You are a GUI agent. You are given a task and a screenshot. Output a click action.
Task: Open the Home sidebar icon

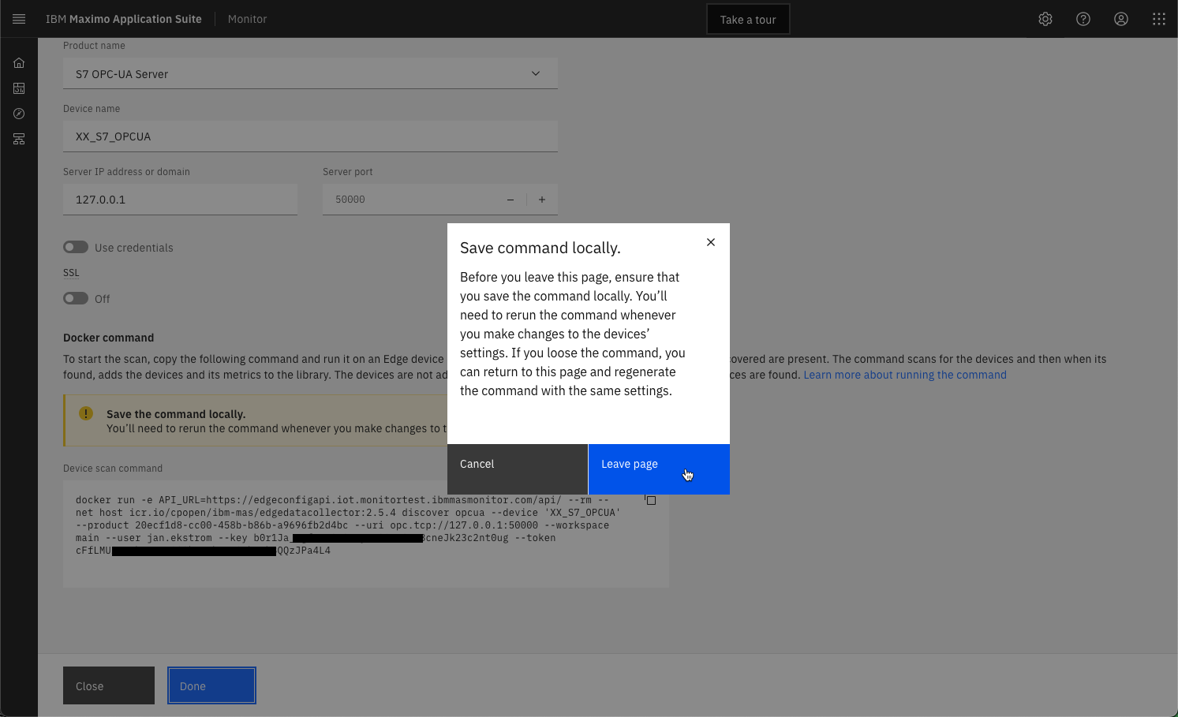(19, 63)
